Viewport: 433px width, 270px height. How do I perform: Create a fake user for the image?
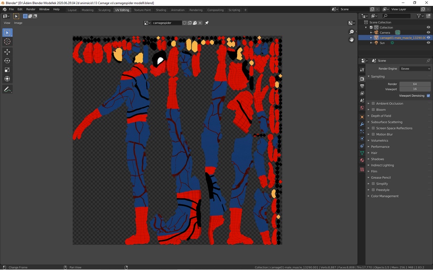pos(185,23)
